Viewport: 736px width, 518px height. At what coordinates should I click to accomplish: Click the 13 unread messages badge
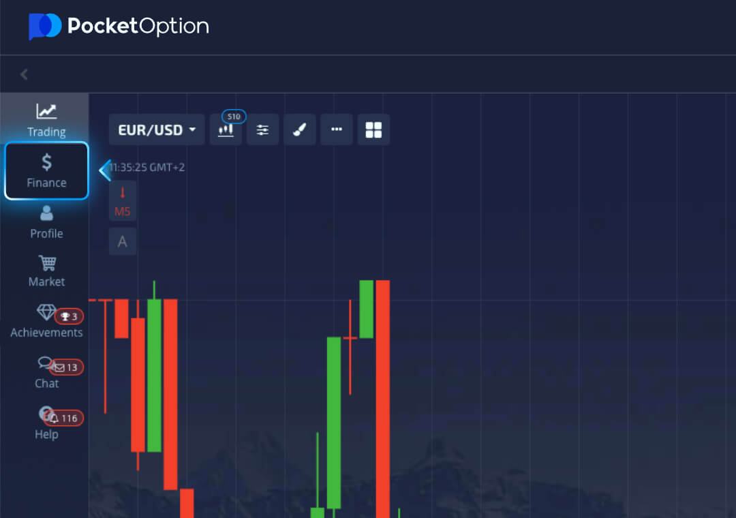67,367
